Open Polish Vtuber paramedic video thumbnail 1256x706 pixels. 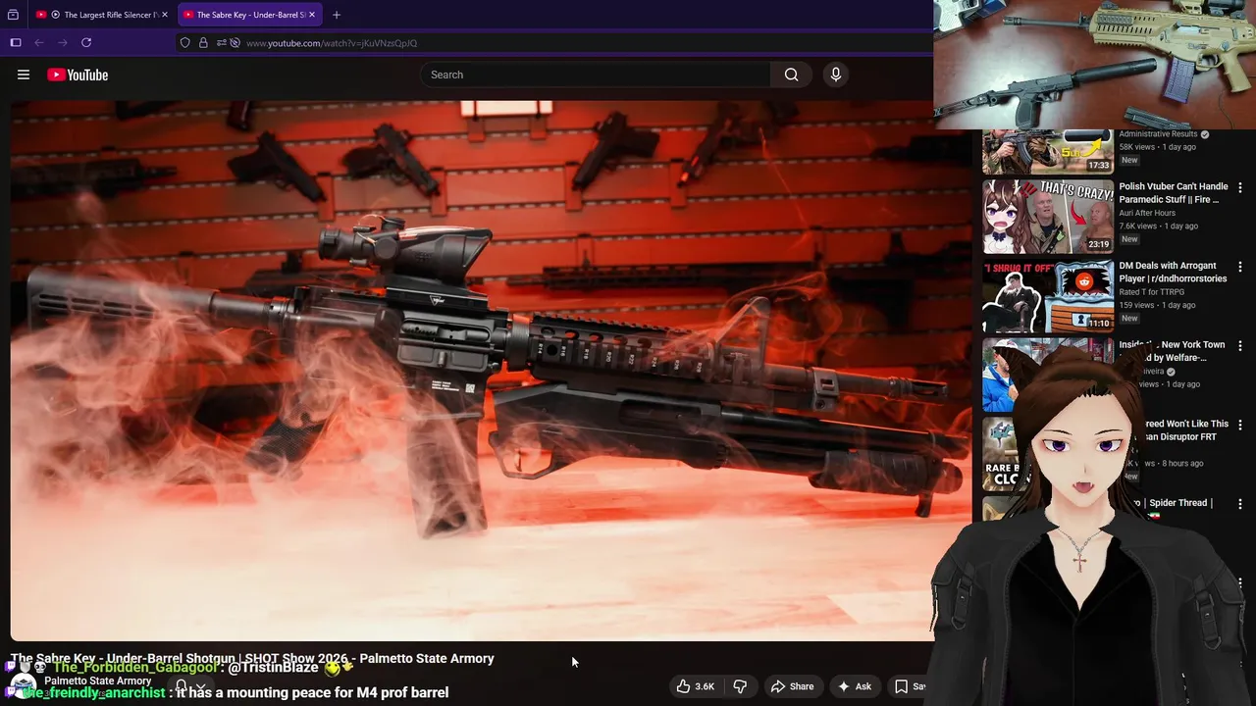pos(1048,217)
